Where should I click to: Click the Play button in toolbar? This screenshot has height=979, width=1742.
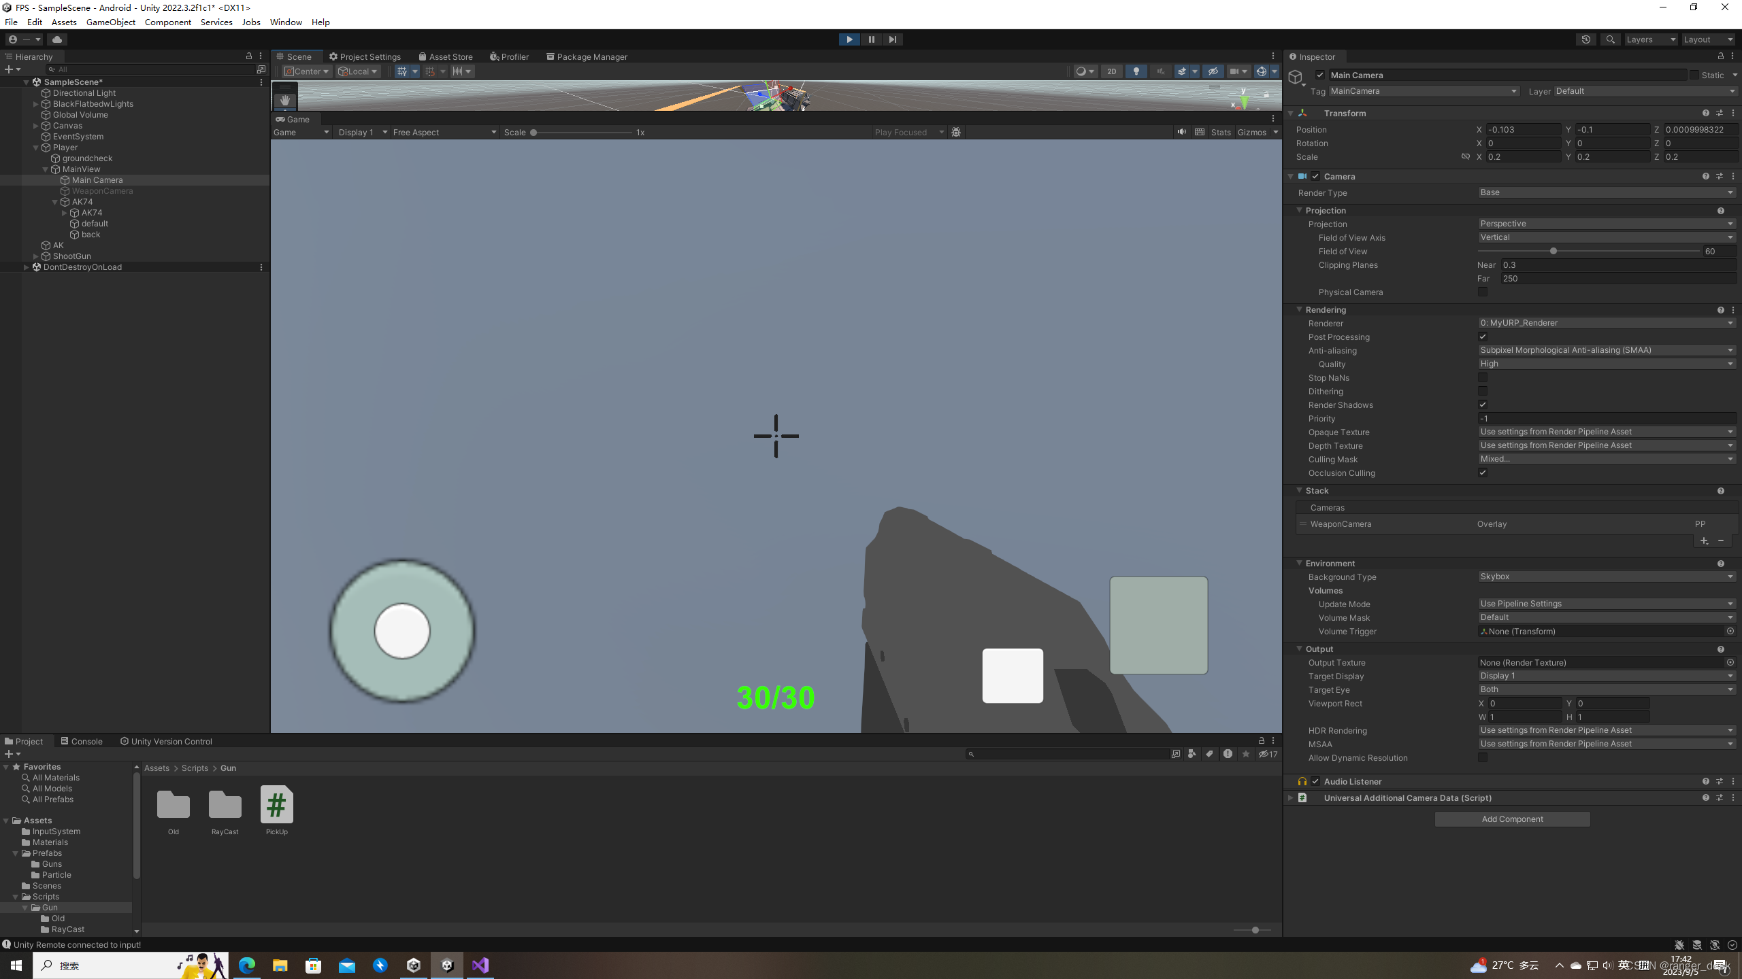[849, 39]
